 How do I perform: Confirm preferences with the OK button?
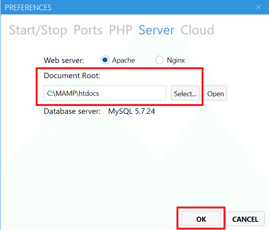201,219
